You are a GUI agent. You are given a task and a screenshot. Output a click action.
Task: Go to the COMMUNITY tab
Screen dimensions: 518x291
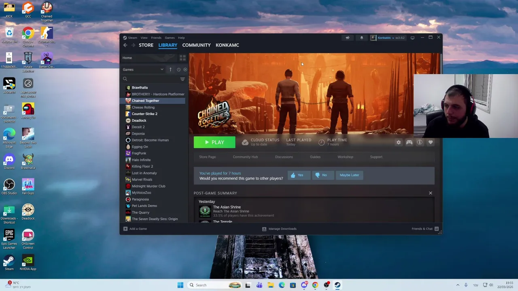pyautogui.click(x=196, y=45)
